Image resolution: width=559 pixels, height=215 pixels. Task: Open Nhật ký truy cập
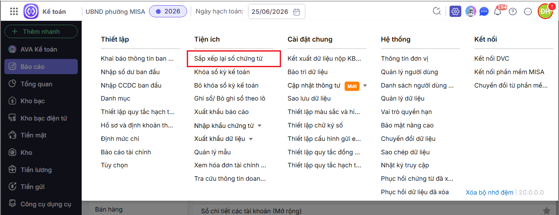[405, 166]
